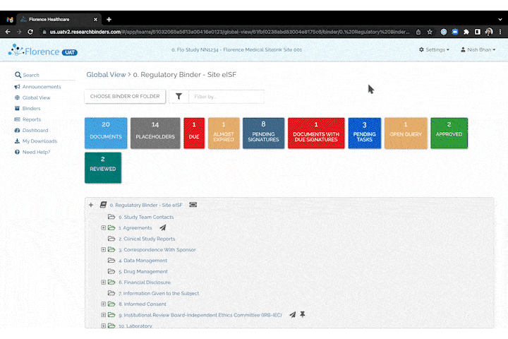Click the Dashboard gauge icon
Screen dimensions: 508x339
coord(17,130)
